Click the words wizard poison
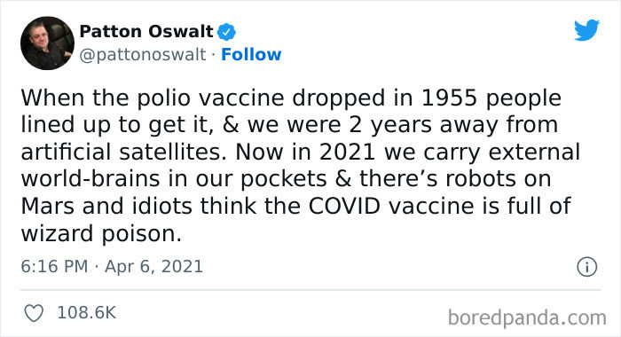The image size is (621, 337). point(101,233)
